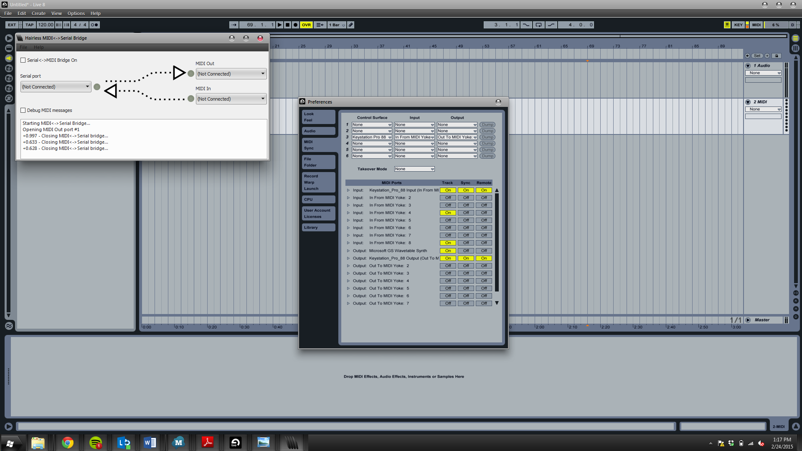Open the Takeover Mode dropdown

[414, 169]
